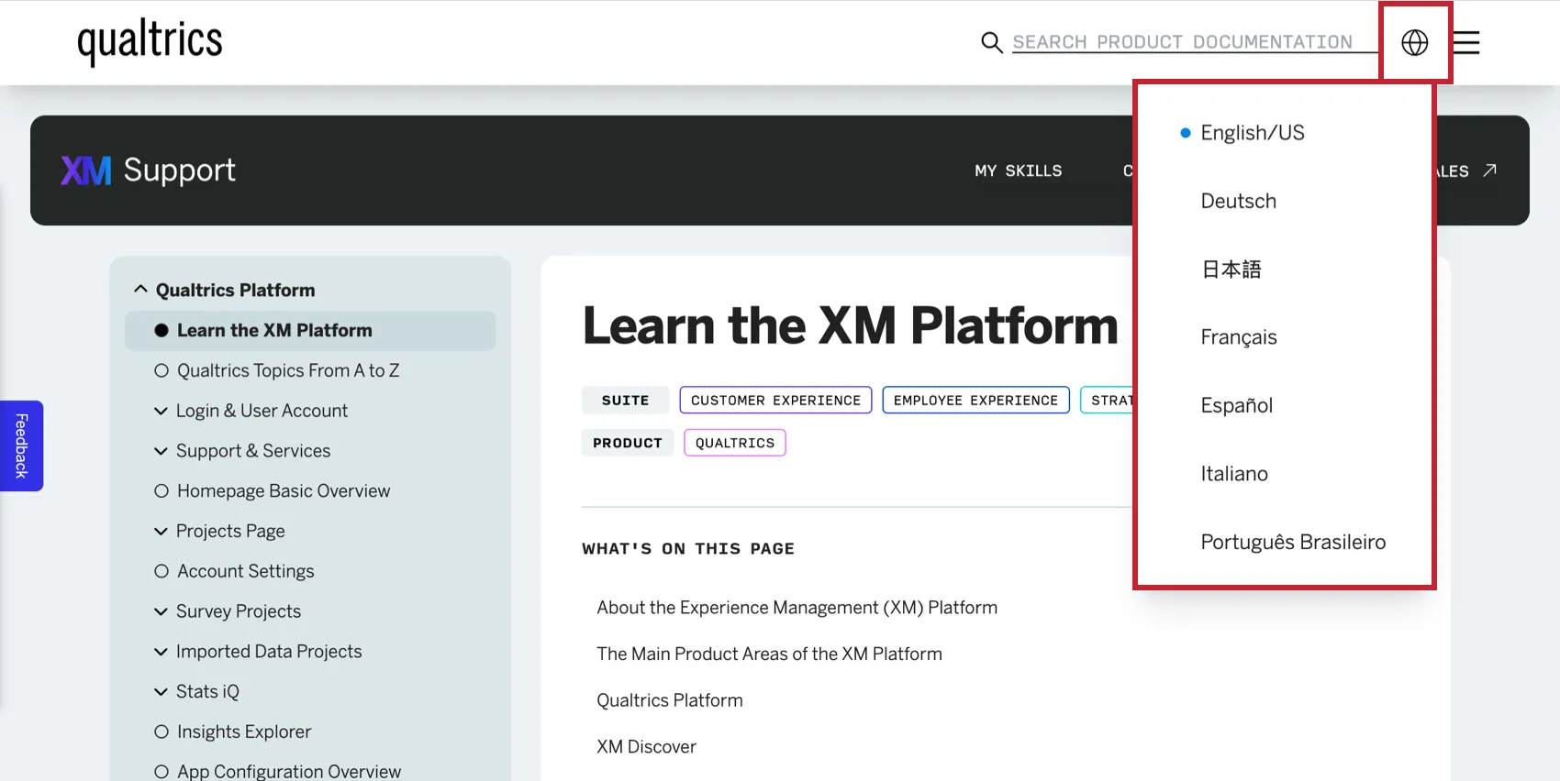Expand Stats iQ section
Image resolution: width=1560 pixels, height=781 pixels.
[x=161, y=692]
